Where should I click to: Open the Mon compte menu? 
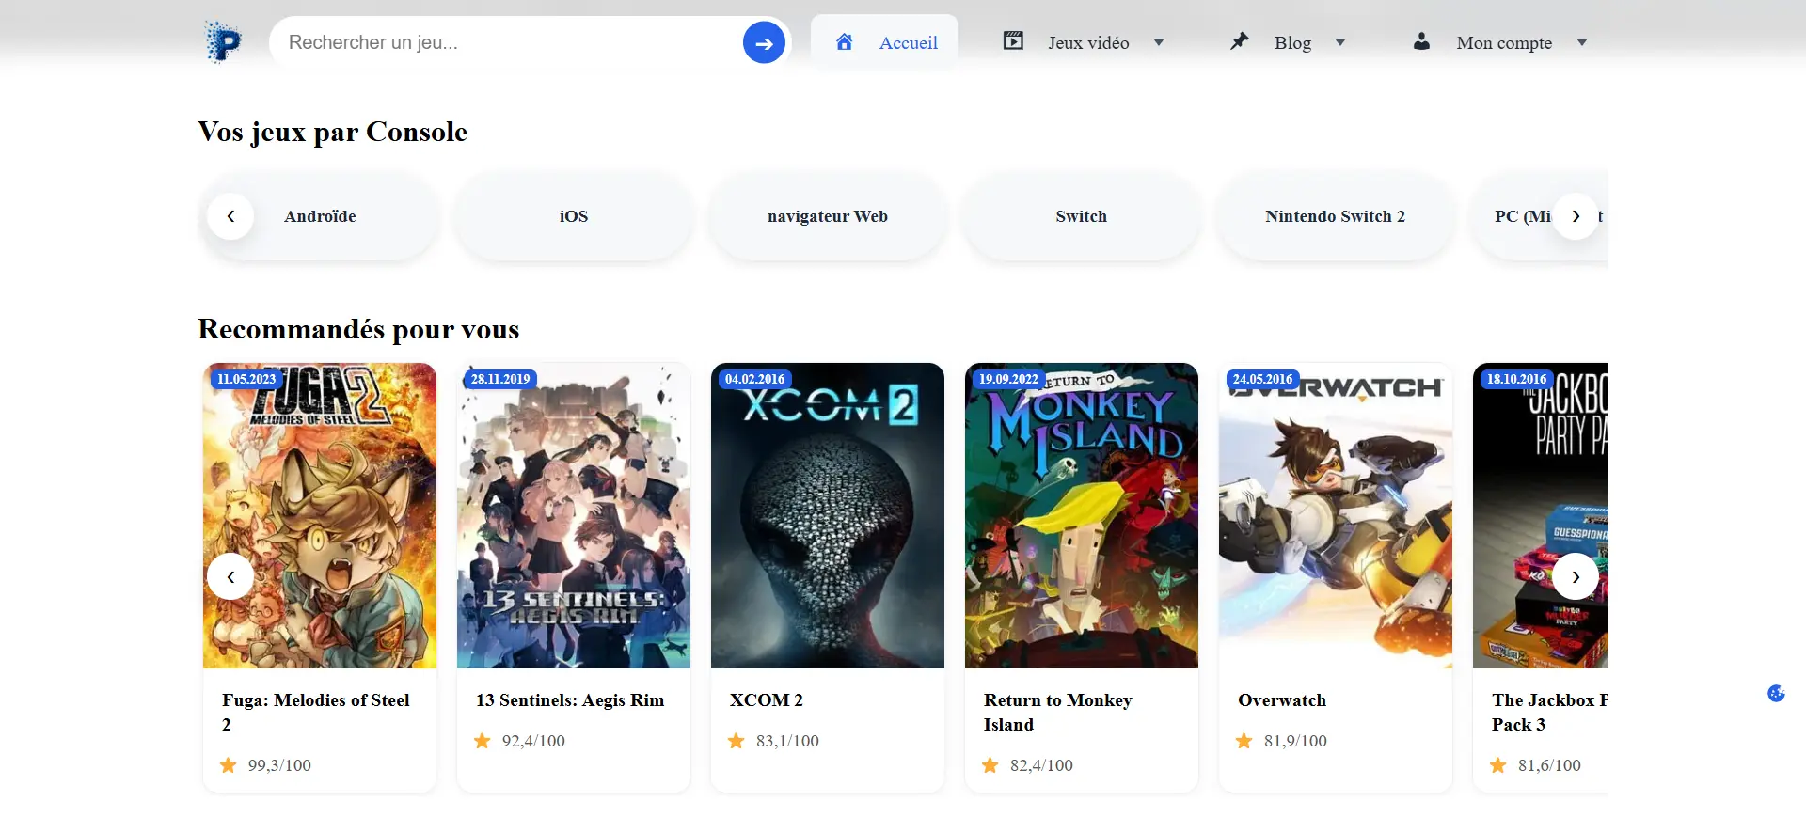coord(1503,43)
